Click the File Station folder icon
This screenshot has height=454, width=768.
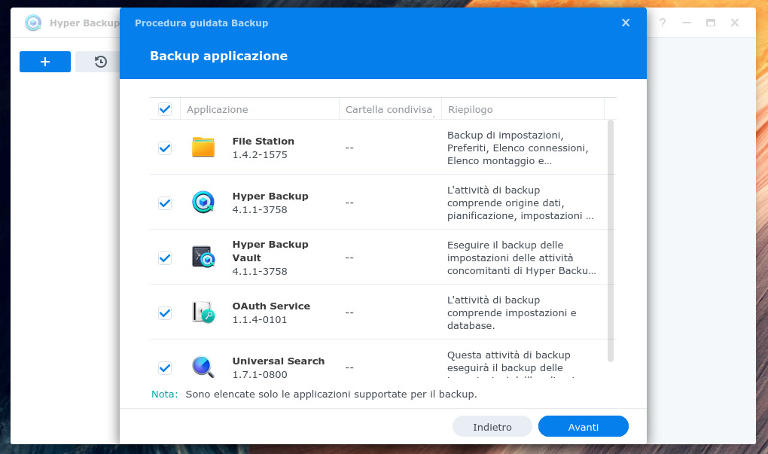(203, 148)
